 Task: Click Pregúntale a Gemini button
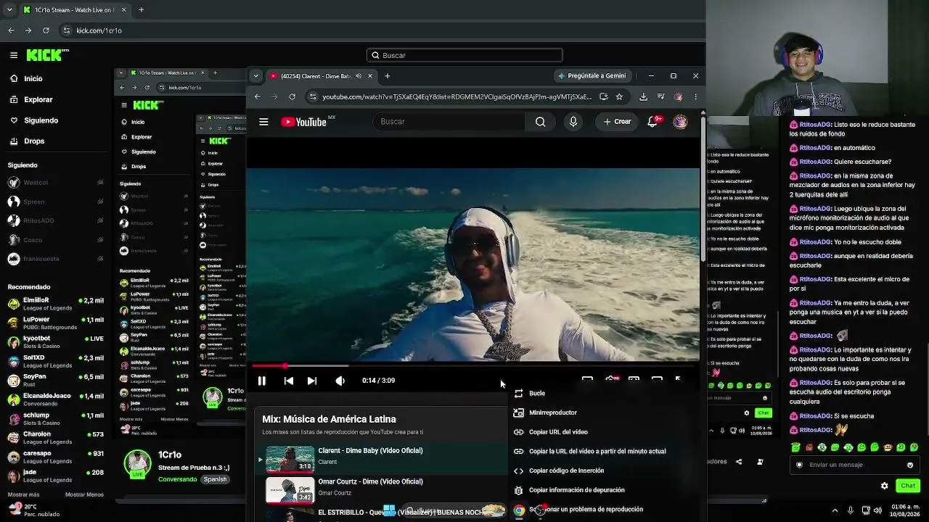click(x=592, y=75)
